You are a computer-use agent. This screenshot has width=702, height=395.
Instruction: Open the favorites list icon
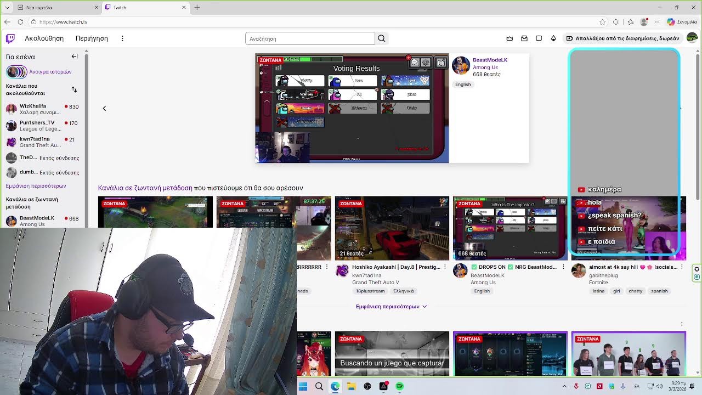click(630, 22)
